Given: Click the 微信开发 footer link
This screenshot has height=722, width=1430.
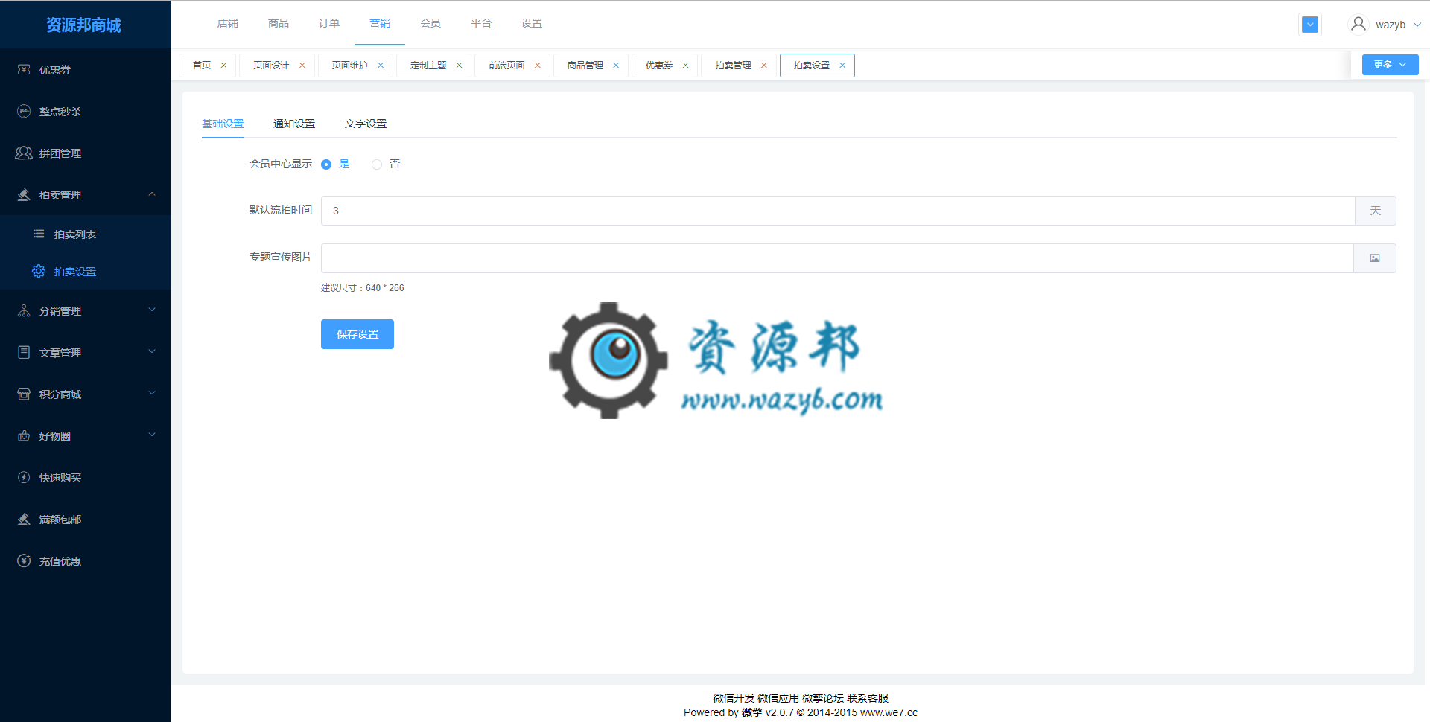Looking at the screenshot, I should coord(734,698).
